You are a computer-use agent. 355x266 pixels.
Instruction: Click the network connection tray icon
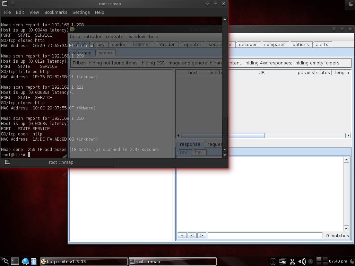(283, 261)
